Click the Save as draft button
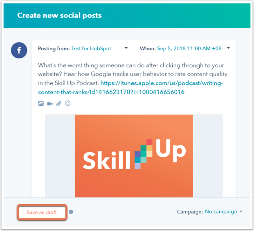 (41, 212)
